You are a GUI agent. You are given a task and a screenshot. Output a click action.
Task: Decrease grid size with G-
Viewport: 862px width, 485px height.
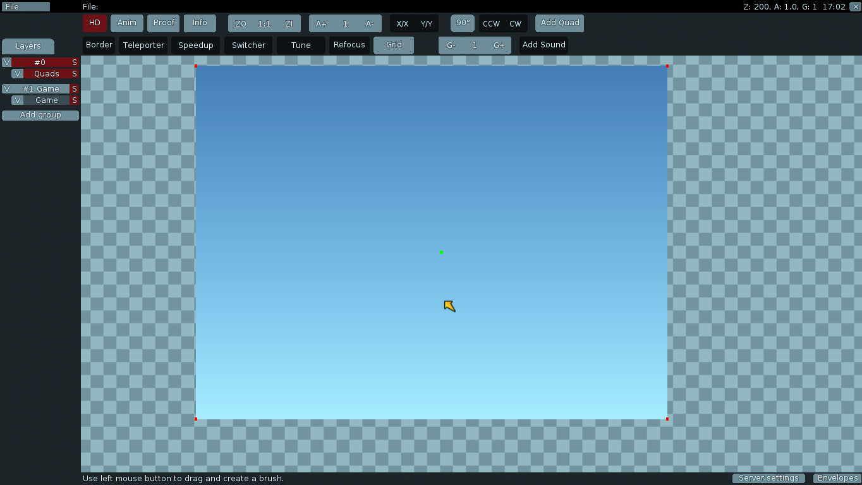(451, 45)
